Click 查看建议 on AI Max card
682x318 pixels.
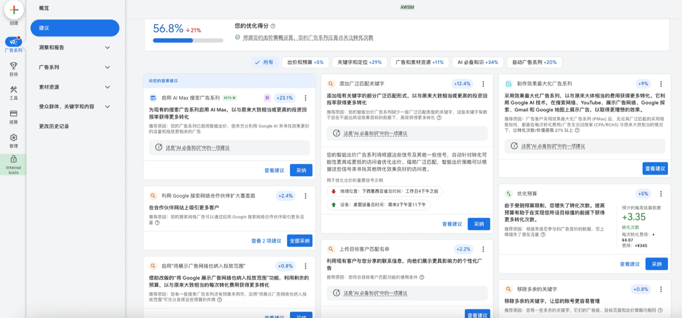tap(274, 170)
